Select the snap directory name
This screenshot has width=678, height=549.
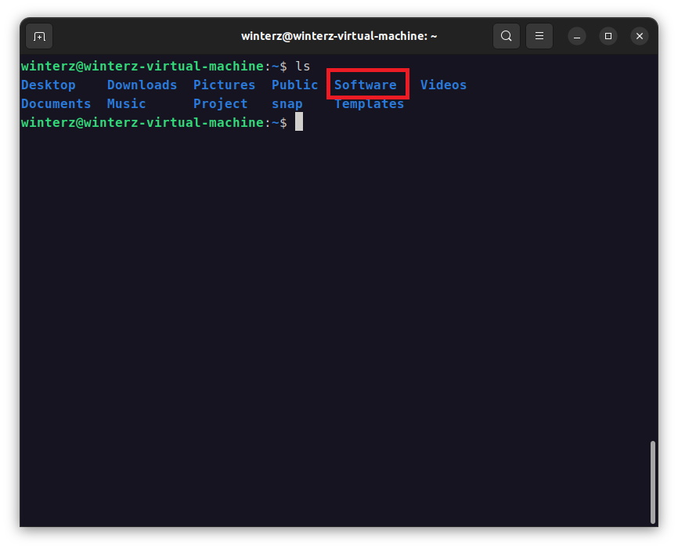point(287,103)
